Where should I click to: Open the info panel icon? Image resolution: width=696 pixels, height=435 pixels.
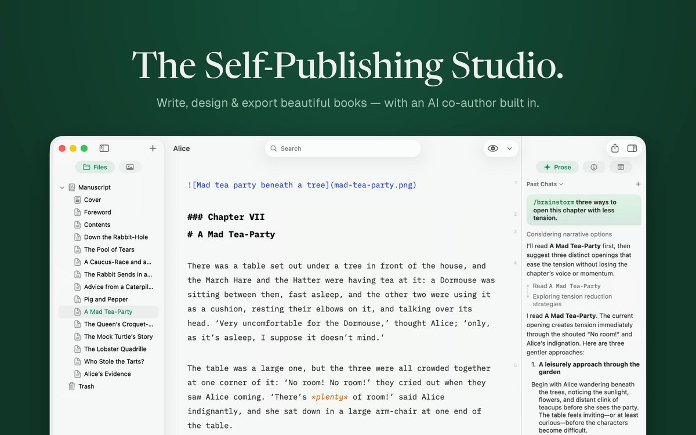pos(594,167)
